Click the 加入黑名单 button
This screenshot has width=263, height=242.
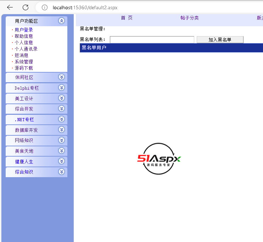[220, 40]
